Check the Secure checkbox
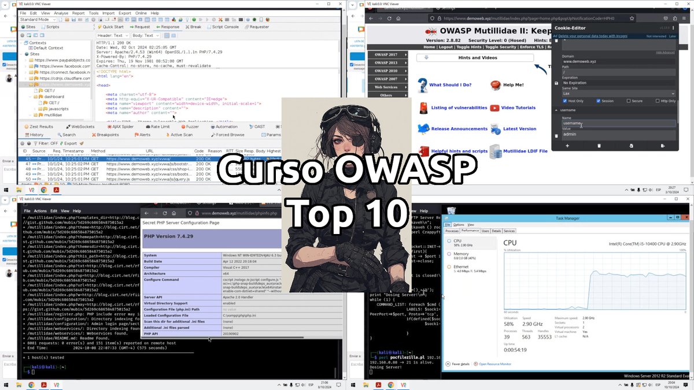Viewport: 694px width, 390px height. pyautogui.click(x=628, y=101)
